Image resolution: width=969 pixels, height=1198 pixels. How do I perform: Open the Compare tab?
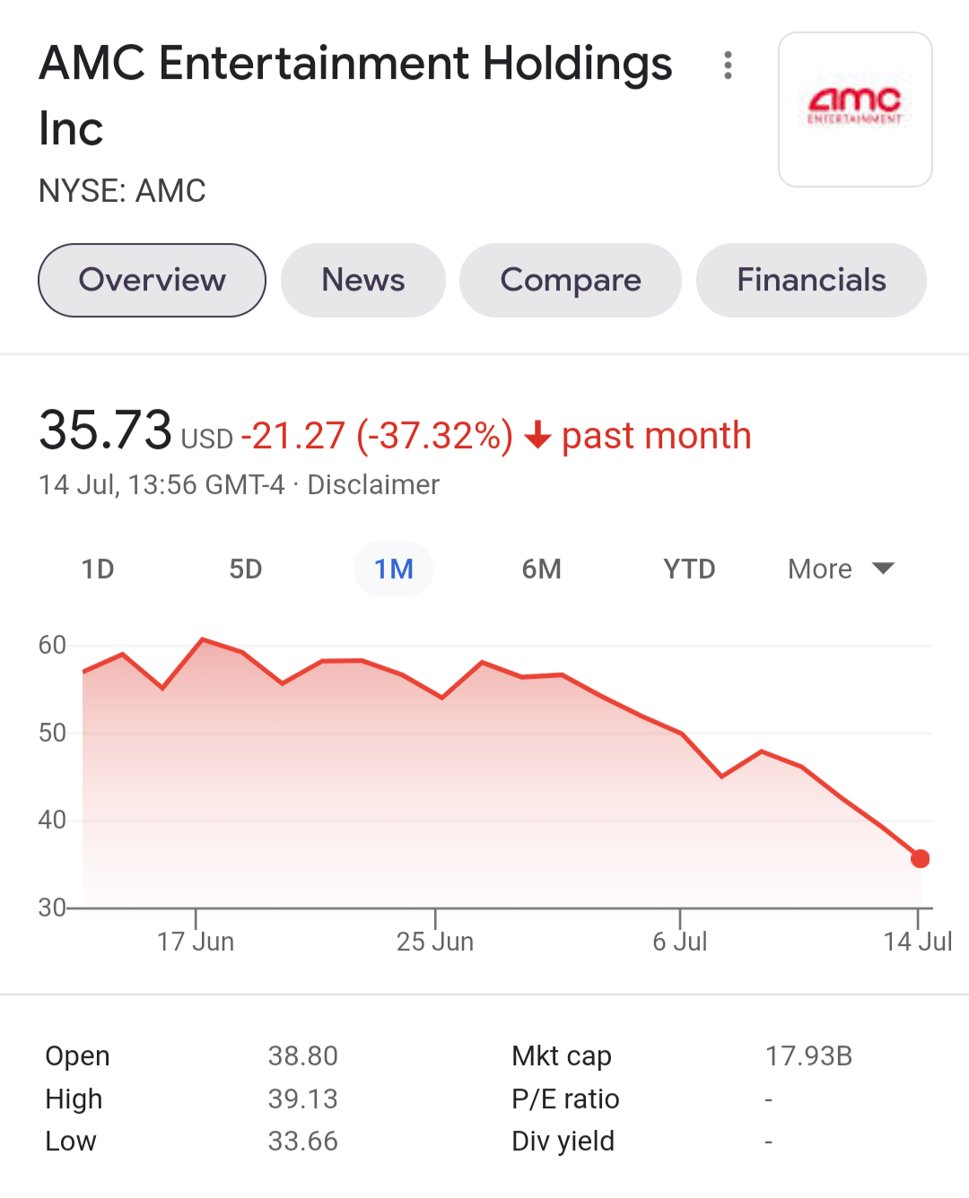(571, 280)
